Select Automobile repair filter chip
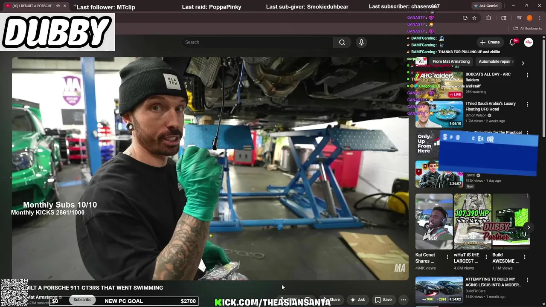 (x=496, y=61)
